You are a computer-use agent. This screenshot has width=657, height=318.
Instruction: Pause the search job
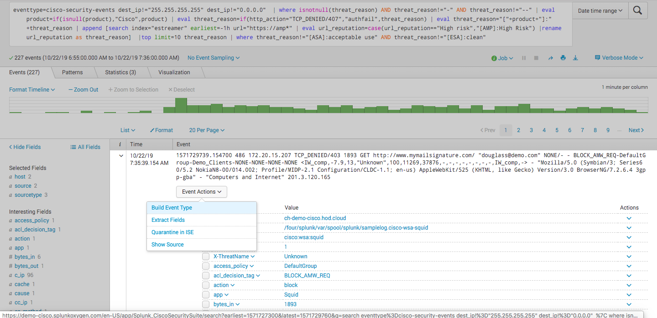(x=524, y=58)
